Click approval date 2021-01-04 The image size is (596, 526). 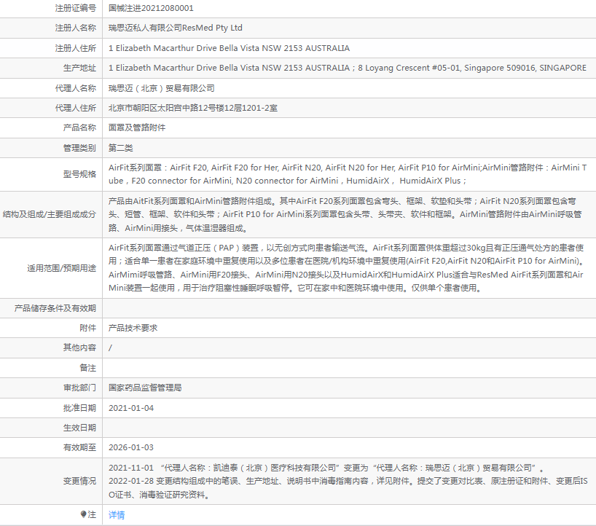131,408
